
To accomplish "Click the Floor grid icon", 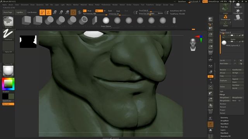I will pos(210,59).
